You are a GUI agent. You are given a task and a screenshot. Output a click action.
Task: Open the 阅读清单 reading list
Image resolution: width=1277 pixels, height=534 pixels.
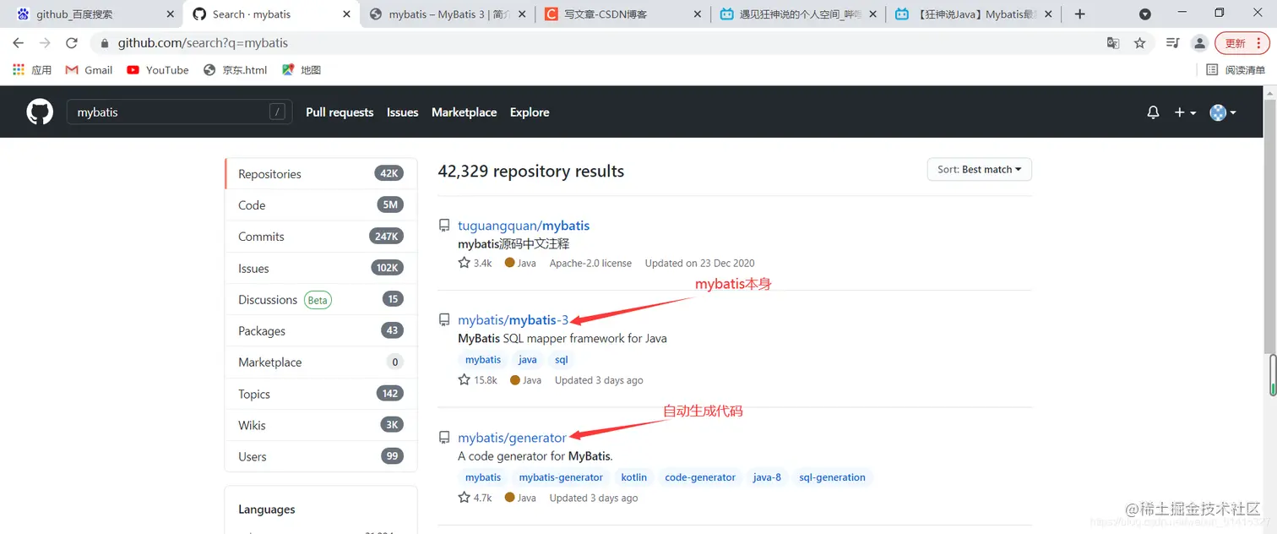point(1236,70)
